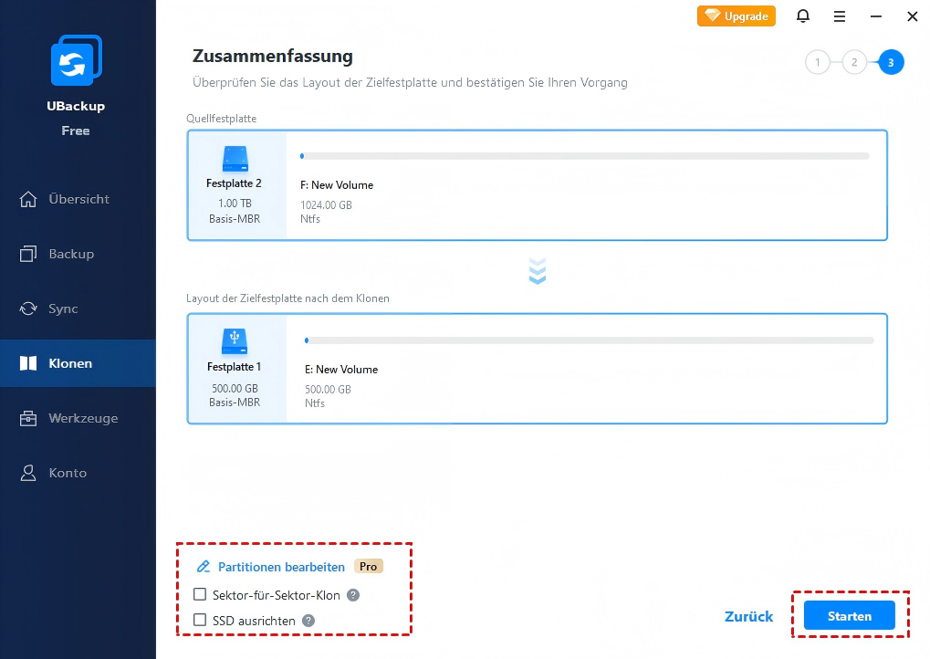This screenshot has width=930, height=659.
Task: Open the Übersicht sidebar section
Action: click(78, 199)
